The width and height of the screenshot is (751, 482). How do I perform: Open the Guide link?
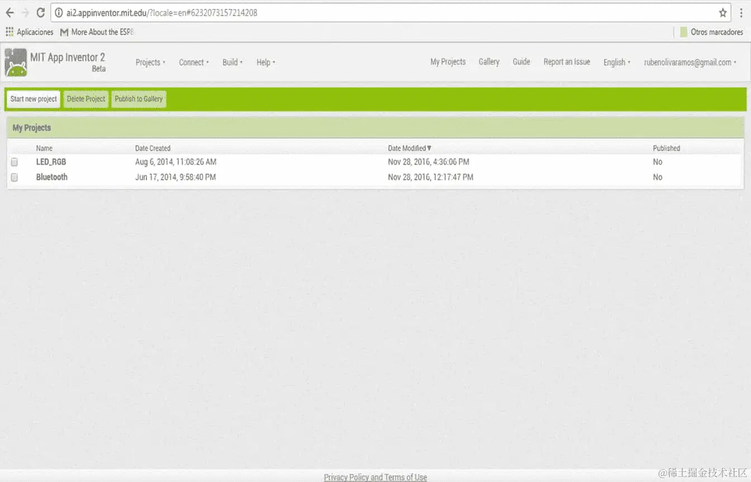click(521, 62)
